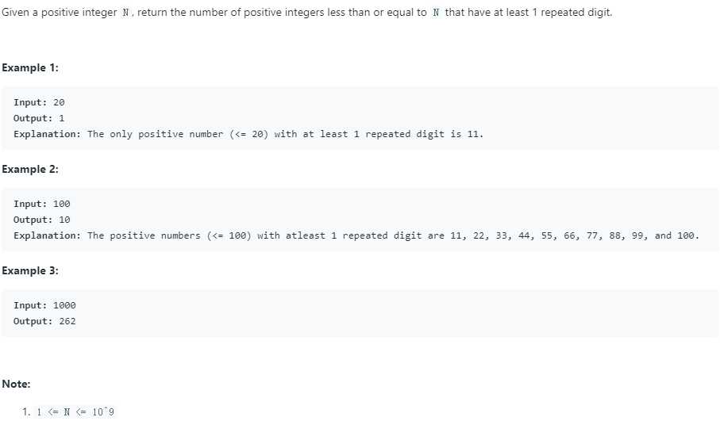Viewport: 720px width, 421px height.
Task: Click the "Example 2:" heading
Action: [30, 169]
